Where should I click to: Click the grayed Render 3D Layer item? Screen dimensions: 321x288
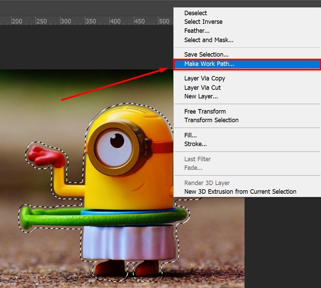[x=207, y=183]
